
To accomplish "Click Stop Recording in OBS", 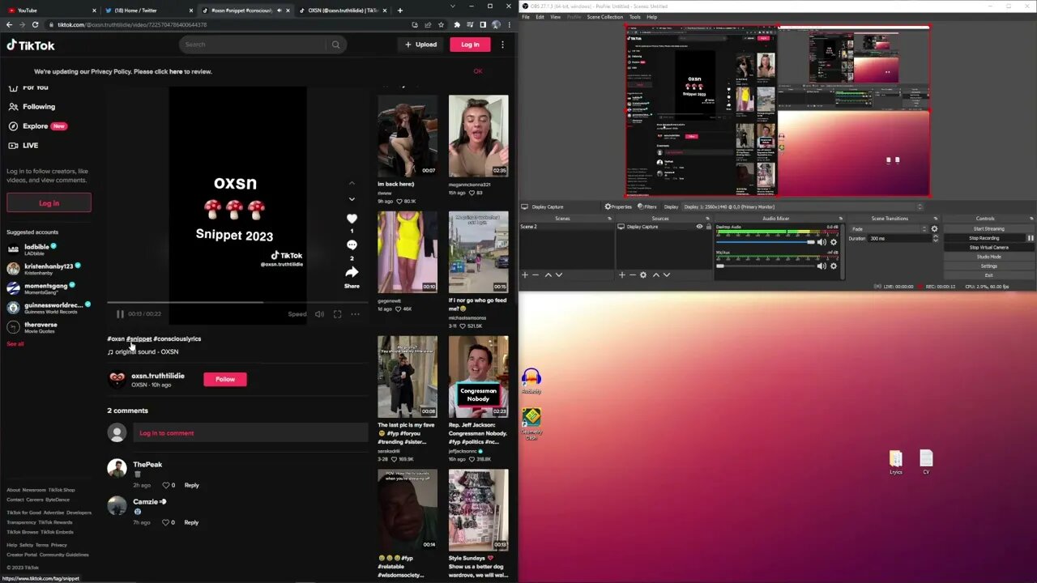I will (x=984, y=238).
